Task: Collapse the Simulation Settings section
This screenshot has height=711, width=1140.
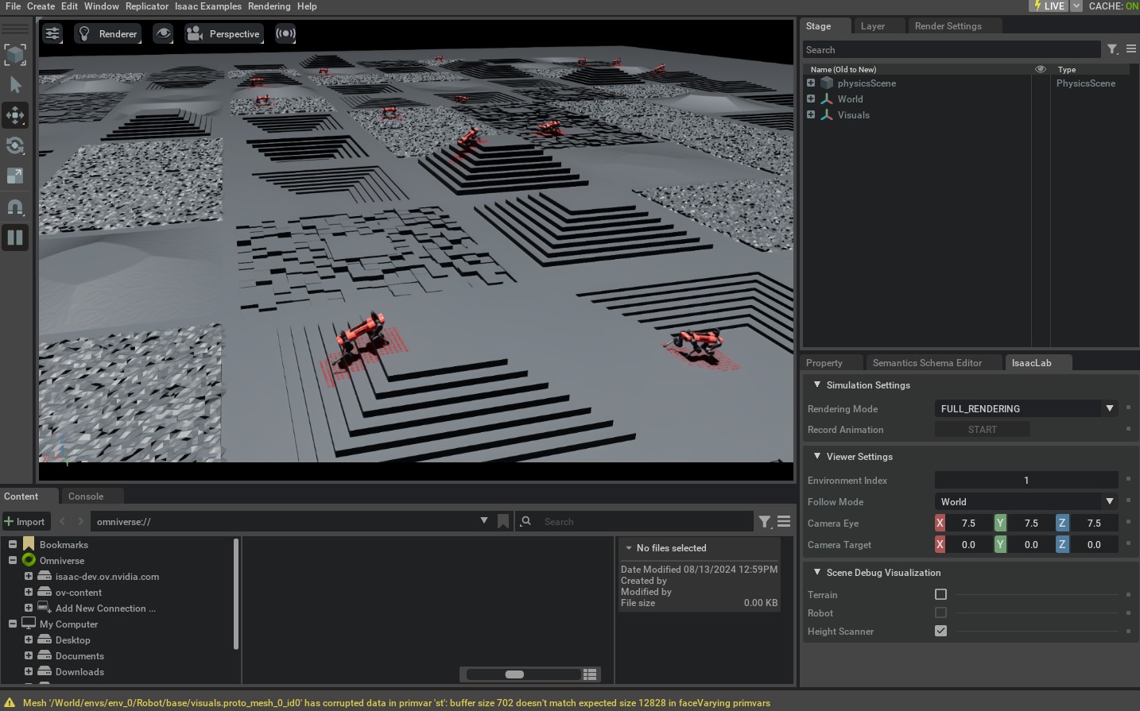Action: point(817,384)
